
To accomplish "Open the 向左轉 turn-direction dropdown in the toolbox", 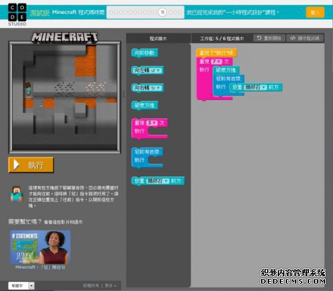I will pos(156,71).
